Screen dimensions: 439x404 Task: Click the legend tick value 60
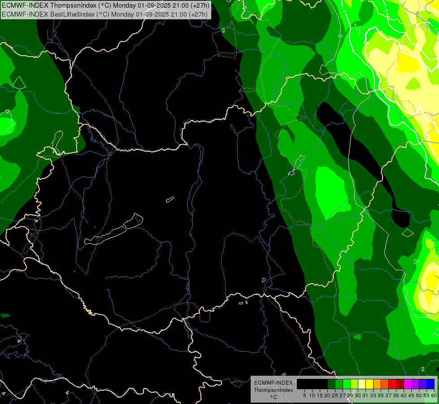(434, 395)
